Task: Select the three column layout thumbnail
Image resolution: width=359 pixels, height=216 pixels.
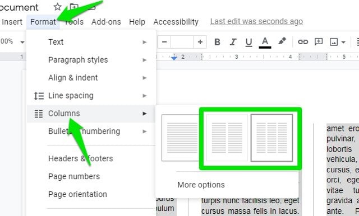Action: tap(271, 138)
